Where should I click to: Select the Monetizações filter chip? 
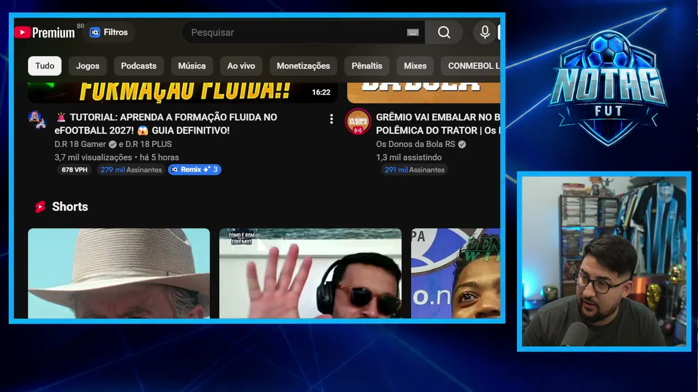[x=303, y=66]
